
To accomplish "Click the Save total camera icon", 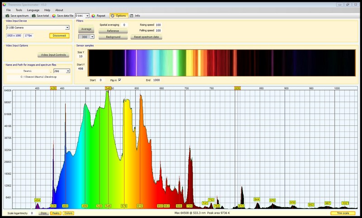I will tap(33, 15).
